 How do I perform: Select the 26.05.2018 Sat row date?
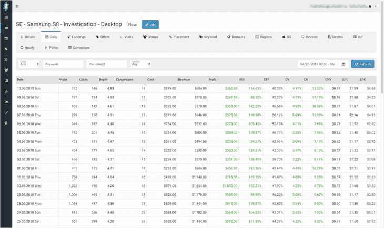28,221
